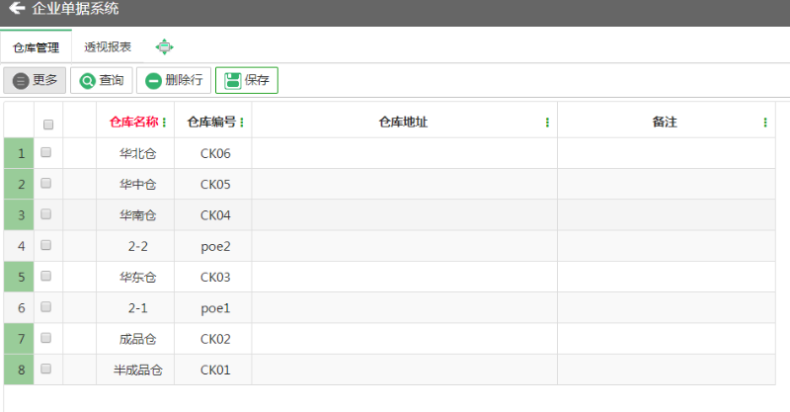Select row number 8 header cell
The height and width of the screenshot is (412, 790).
19,370
